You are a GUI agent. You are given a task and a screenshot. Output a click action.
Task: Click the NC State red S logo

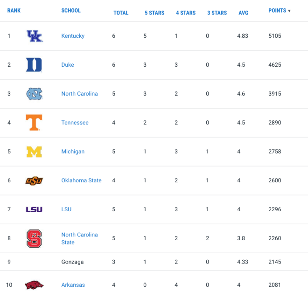coord(34,238)
